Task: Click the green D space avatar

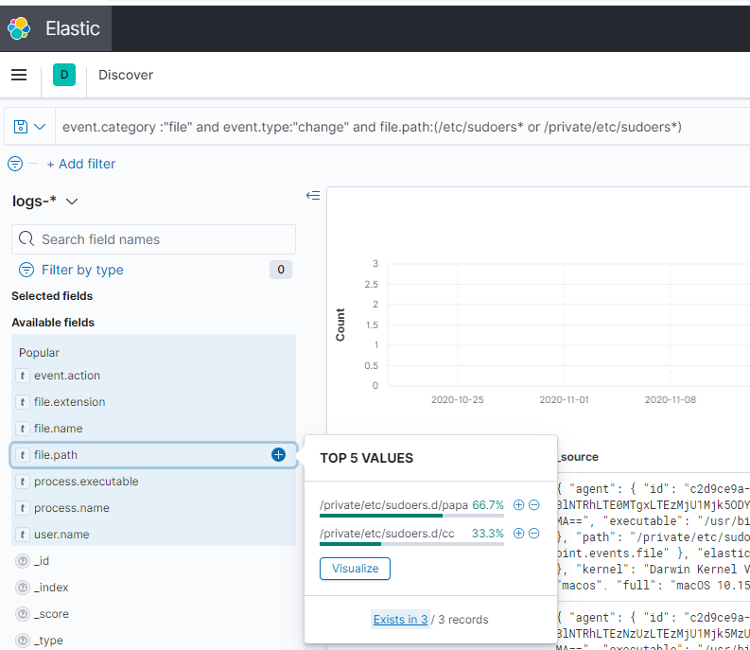Action: [x=64, y=75]
